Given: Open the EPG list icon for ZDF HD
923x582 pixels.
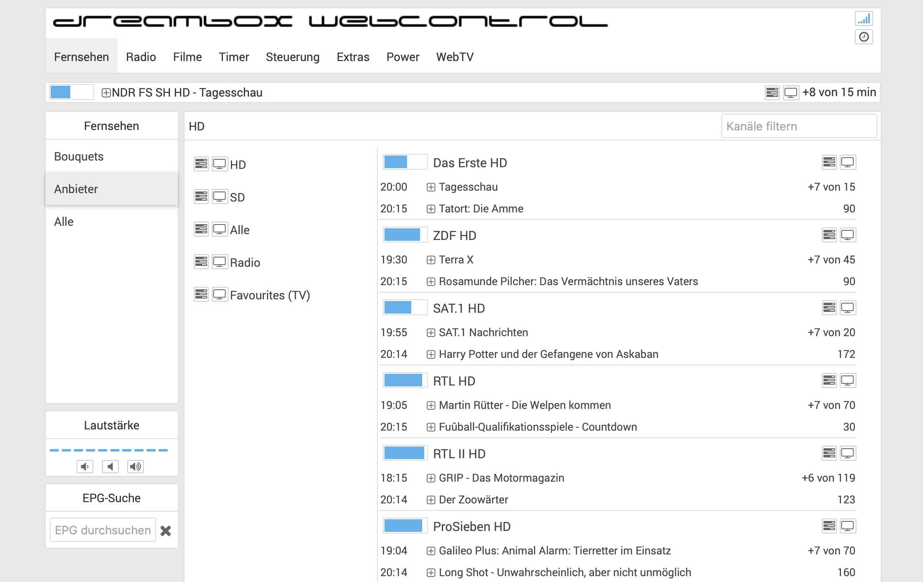Looking at the screenshot, I should pos(829,235).
